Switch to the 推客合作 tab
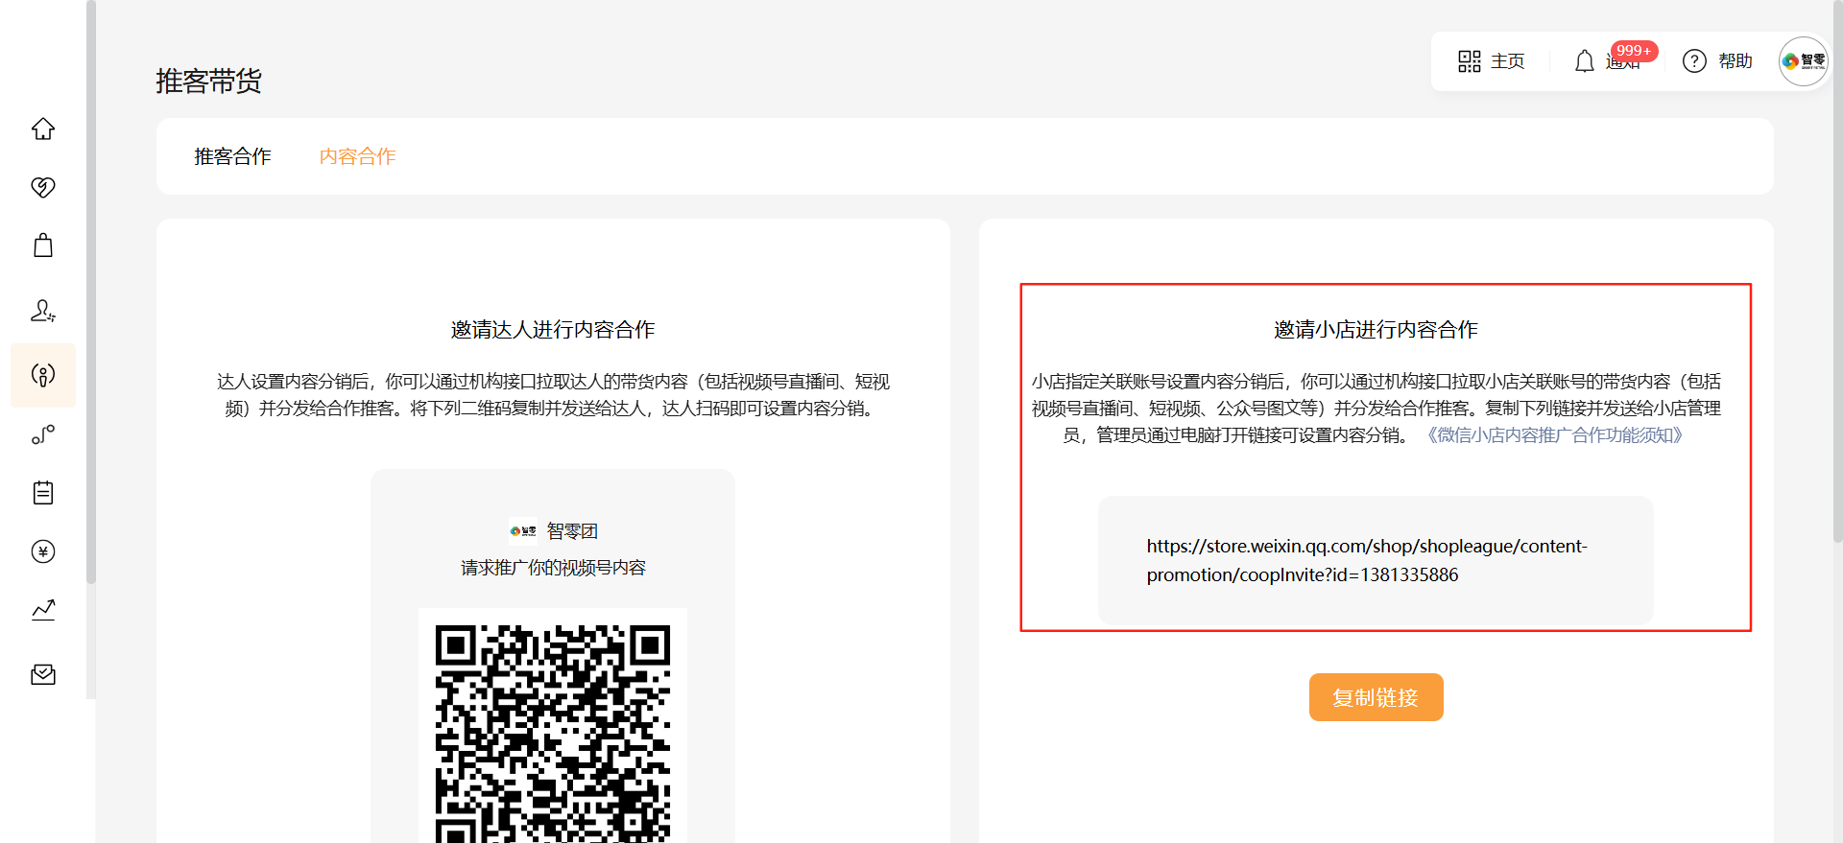Viewport: 1843px width, 843px height. [x=232, y=156]
